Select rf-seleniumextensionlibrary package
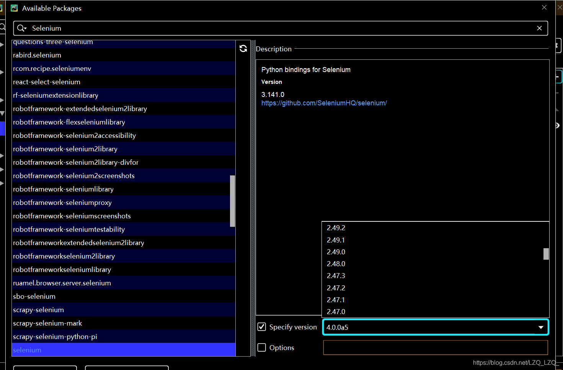 pyautogui.click(x=124, y=95)
